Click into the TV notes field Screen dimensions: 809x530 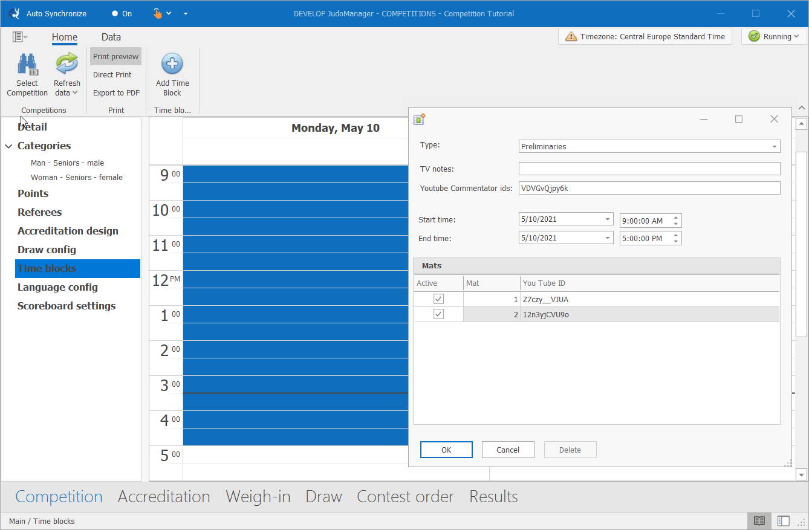pos(649,169)
